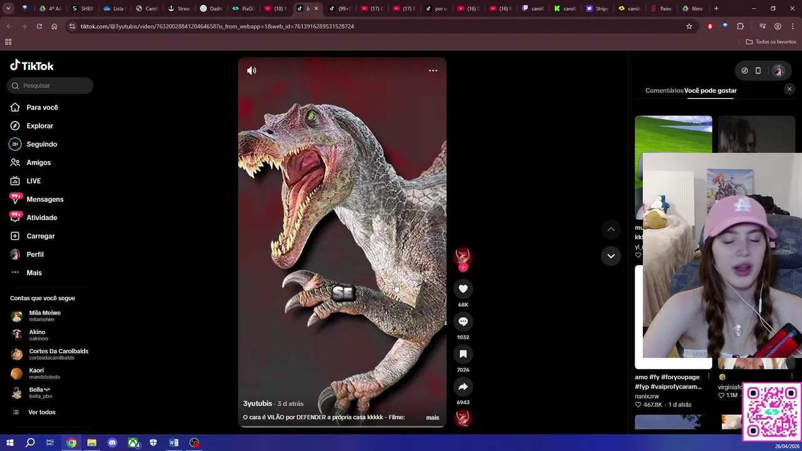The image size is (802, 451).
Task: Open Windows taskbar search
Action: coord(30,443)
